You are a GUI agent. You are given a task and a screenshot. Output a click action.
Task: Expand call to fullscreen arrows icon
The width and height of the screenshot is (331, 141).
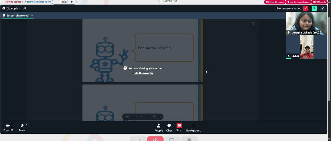[x=323, y=9]
